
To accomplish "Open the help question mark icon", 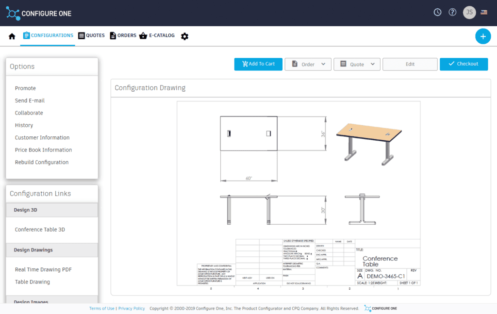I will point(452,12).
